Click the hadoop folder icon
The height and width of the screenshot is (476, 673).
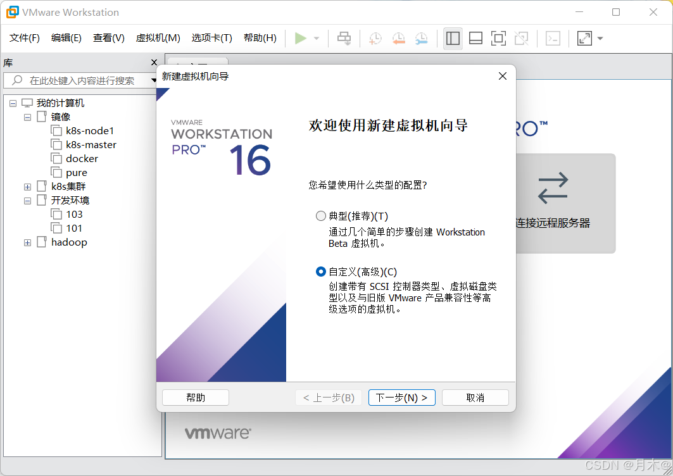(x=42, y=242)
